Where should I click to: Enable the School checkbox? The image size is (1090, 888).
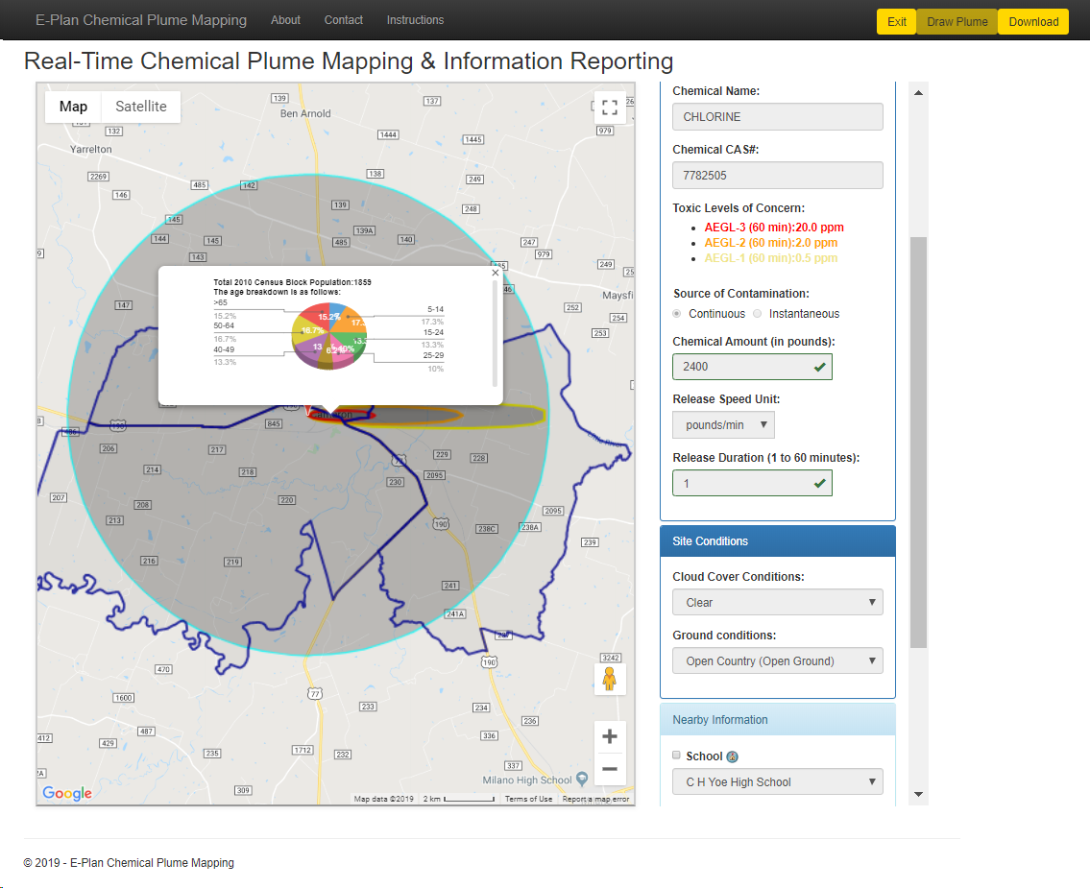[x=677, y=756]
